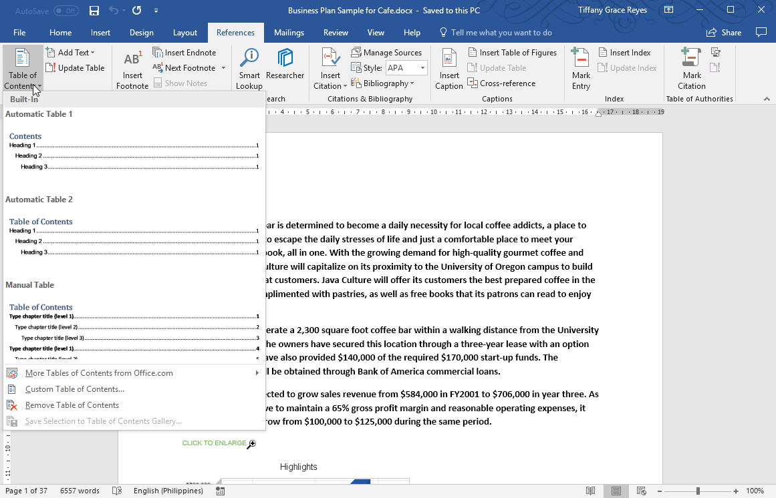Insert a caption
This screenshot has width=776, height=498.
448,67
